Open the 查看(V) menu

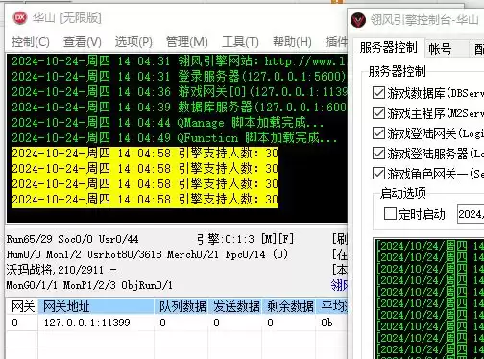click(83, 42)
